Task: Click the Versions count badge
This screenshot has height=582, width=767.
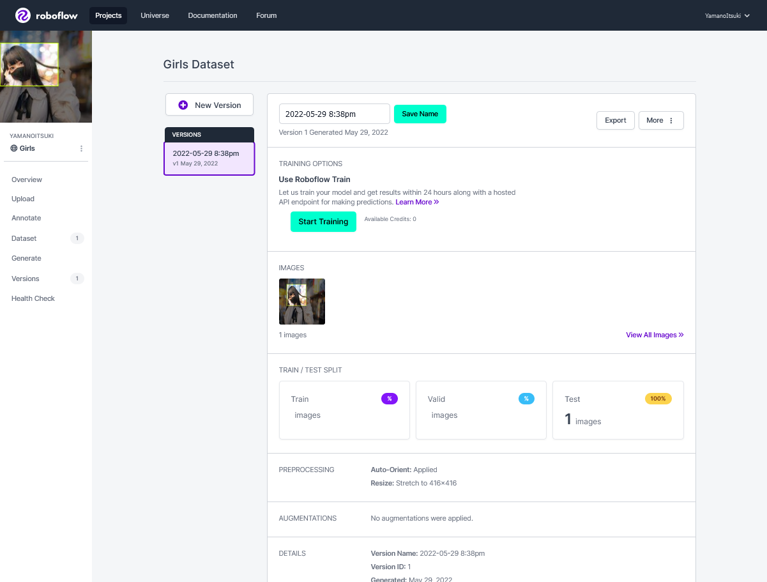Action: [x=77, y=279]
